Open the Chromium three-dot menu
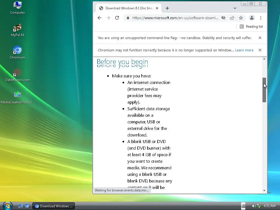 click(x=261, y=18)
